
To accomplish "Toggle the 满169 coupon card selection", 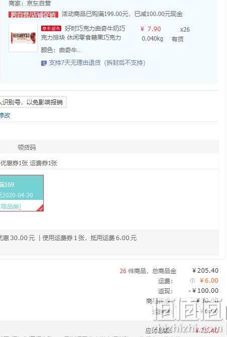I will pos(22,193).
